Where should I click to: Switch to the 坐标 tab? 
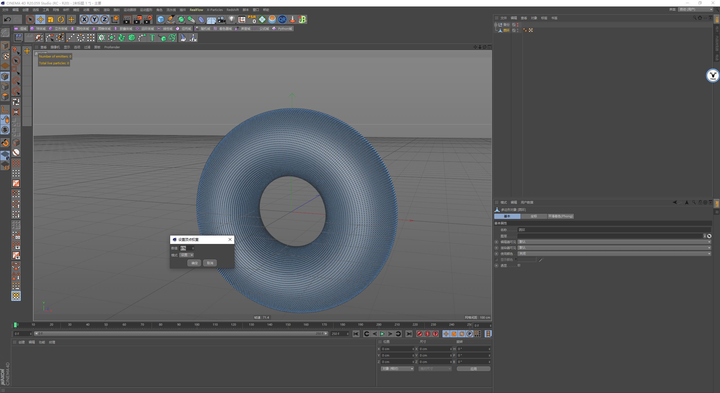(x=534, y=216)
